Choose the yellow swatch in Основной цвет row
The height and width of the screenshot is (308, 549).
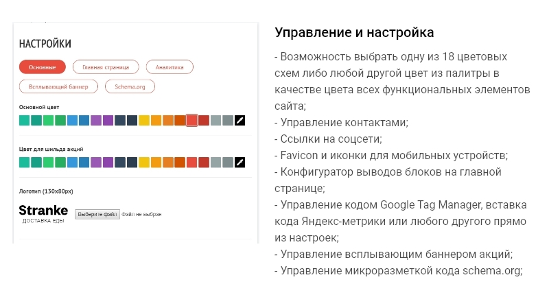pos(144,121)
